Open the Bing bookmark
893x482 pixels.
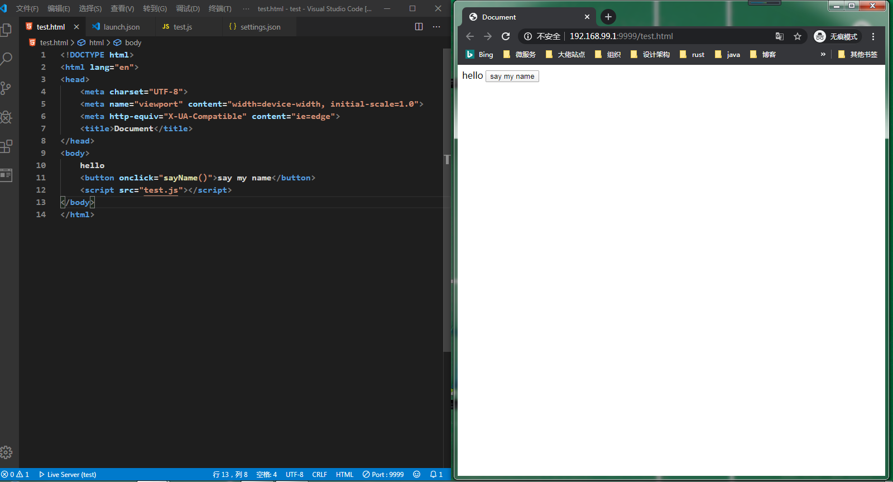coord(479,54)
